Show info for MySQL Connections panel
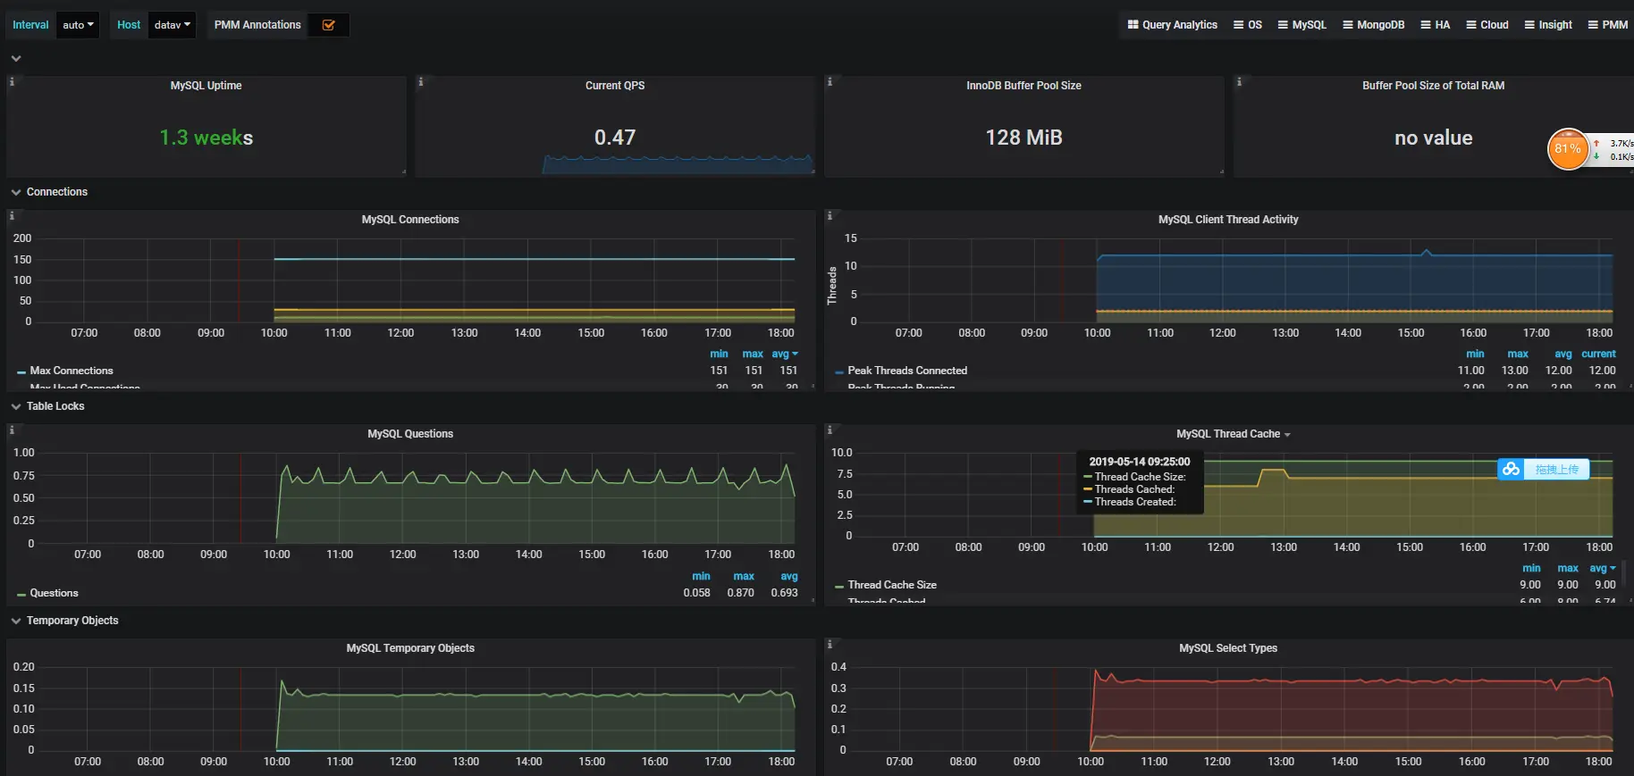 [12, 215]
